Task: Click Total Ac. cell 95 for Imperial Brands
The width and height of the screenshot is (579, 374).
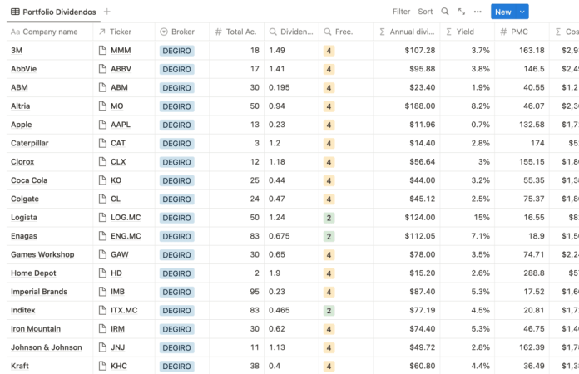Action: (x=255, y=292)
